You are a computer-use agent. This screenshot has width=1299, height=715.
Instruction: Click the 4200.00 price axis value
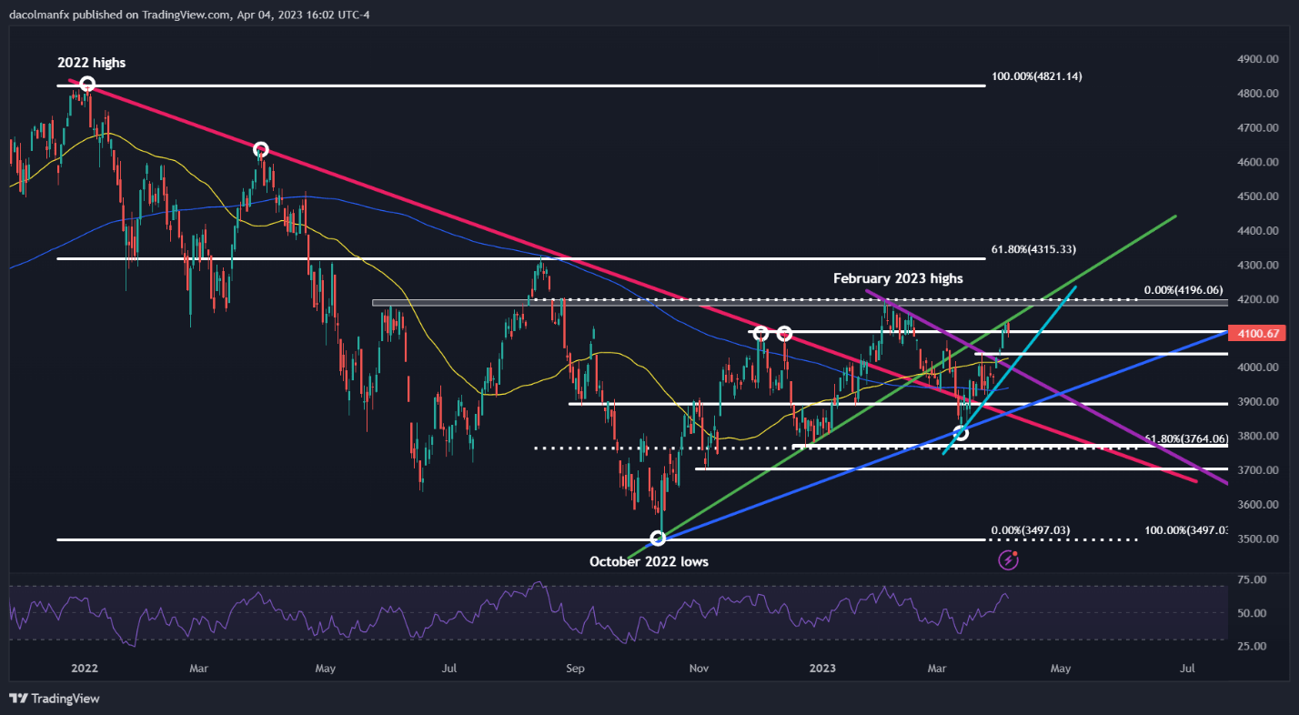coord(1258,299)
